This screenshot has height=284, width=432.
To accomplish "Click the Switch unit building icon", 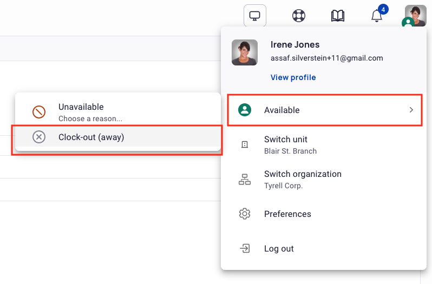I will tap(245, 144).
